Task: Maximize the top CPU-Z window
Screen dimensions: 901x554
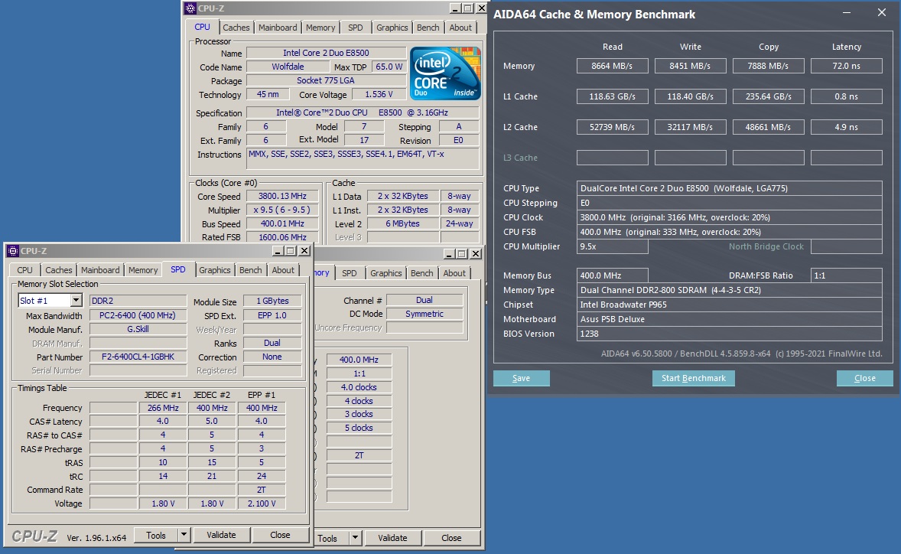Action: point(468,8)
